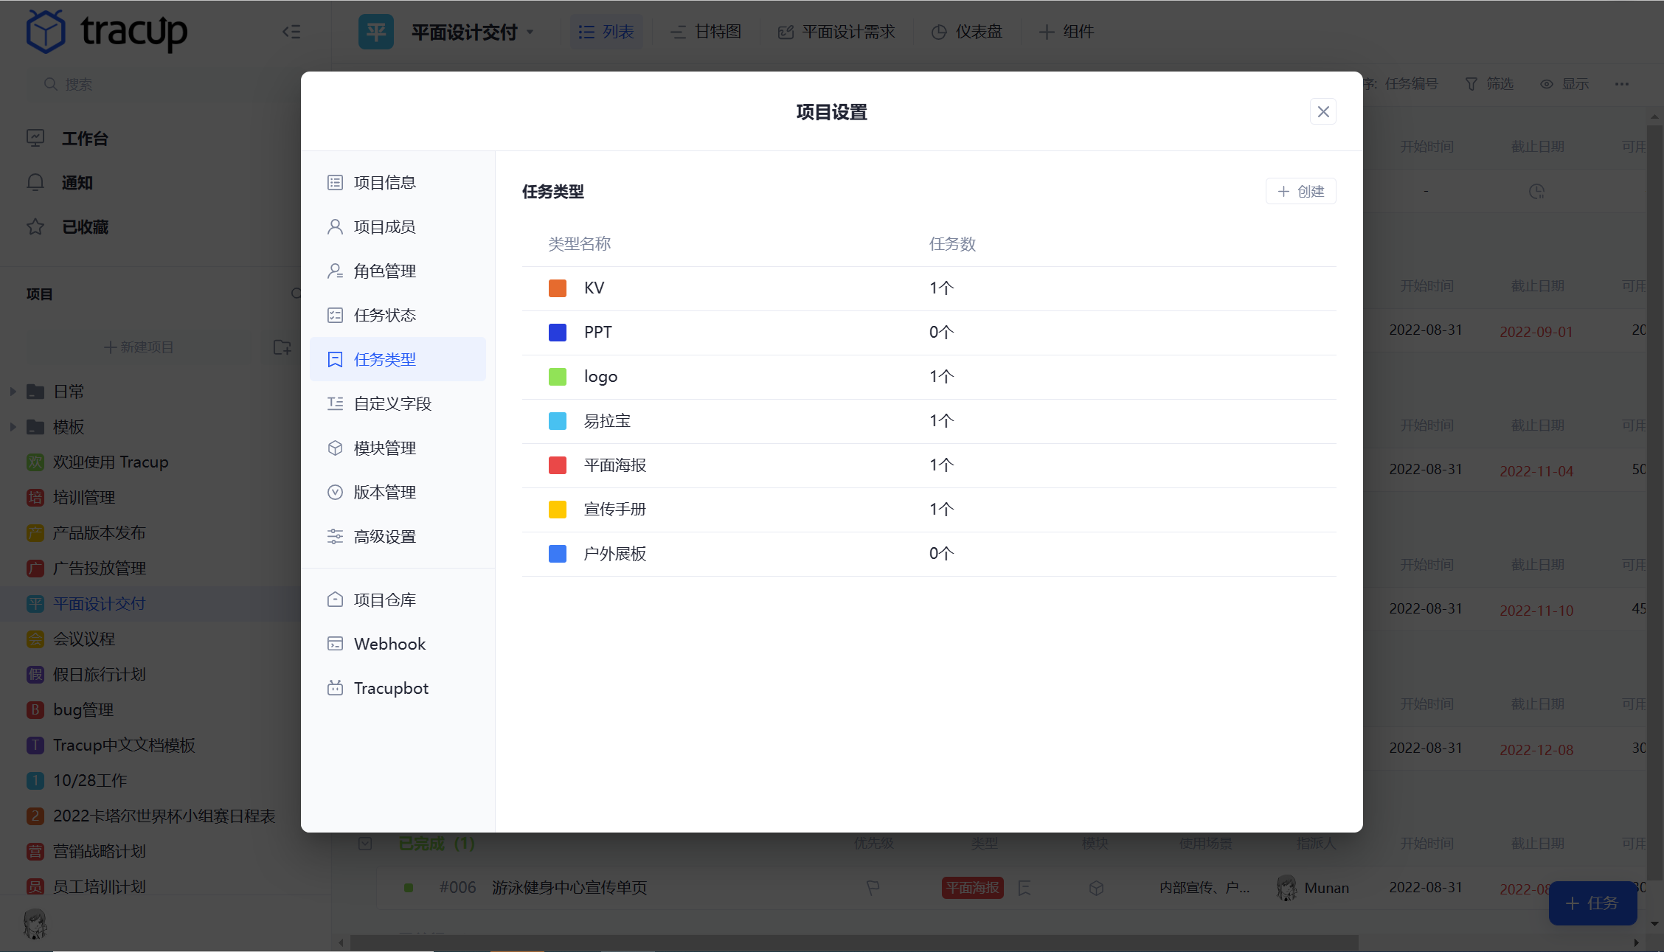The width and height of the screenshot is (1664, 952).
Task: Click the 已收藏 star icon
Action: click(35, 226)
